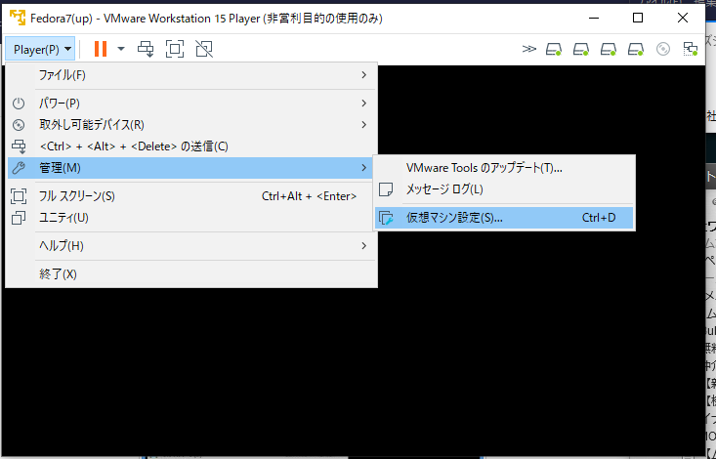Click the hard disk icon beside the CD icon
This screenshot has width=716, height=459.
point(636,49)
